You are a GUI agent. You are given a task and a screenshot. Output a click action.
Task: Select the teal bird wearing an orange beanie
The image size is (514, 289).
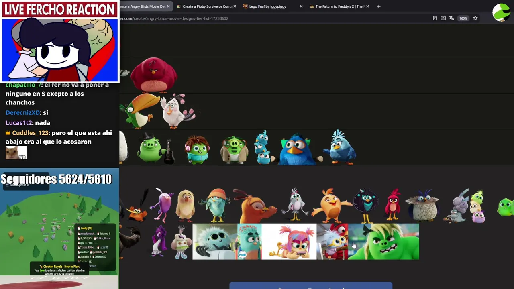pos(217,205)
